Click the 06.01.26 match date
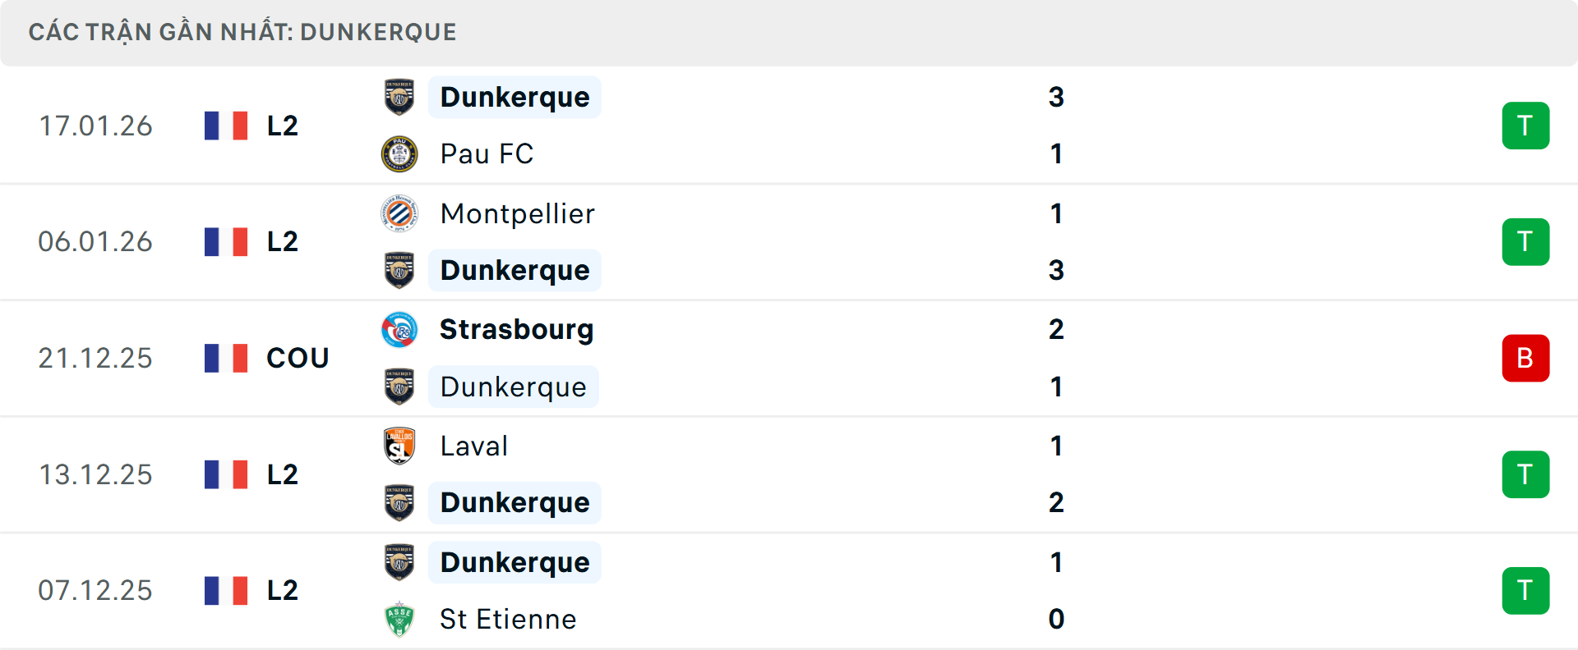Image resolution: width=1578 pixels, height=650 pixels. [95, 242]
